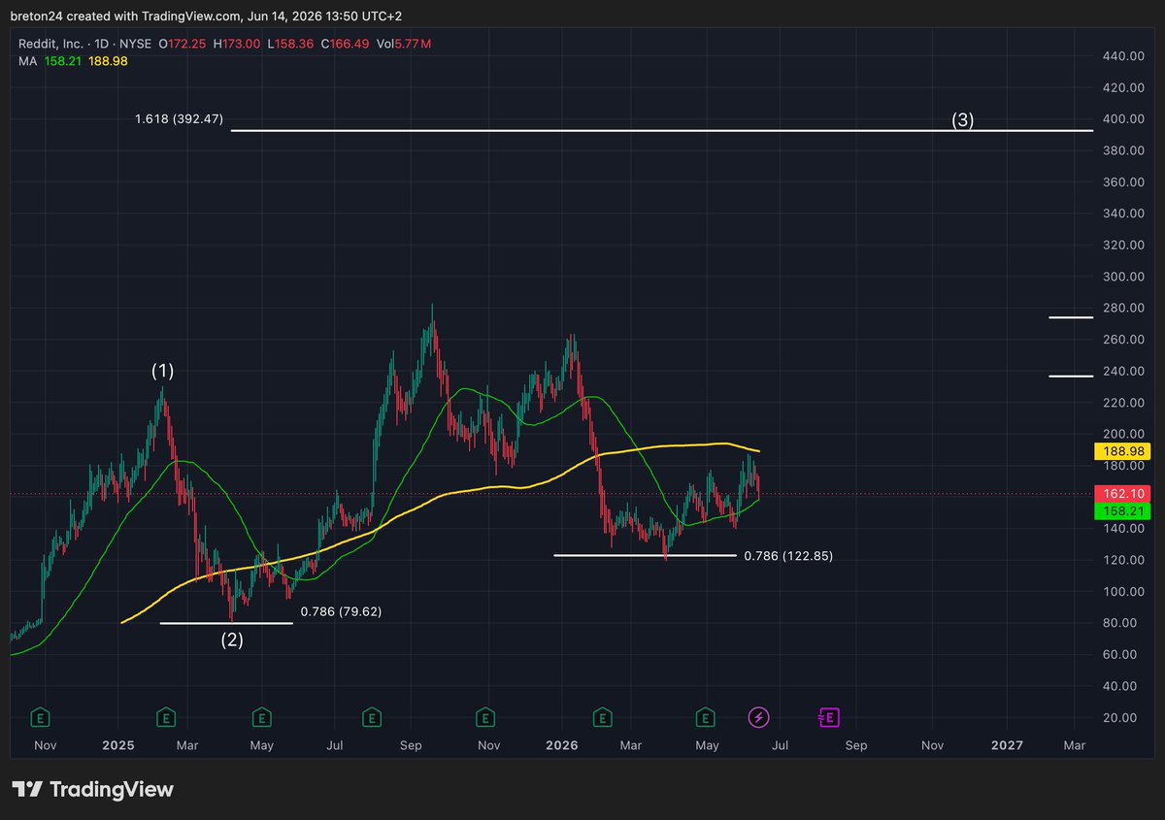The height and width of the screenshot is (820, 1165).
Task: Click the earnings marker above May 2026
Action: click(706, 717)
